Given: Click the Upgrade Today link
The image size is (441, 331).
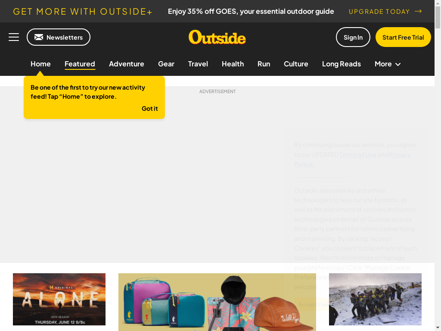Looking at the screenshot, I should (385, 12).
